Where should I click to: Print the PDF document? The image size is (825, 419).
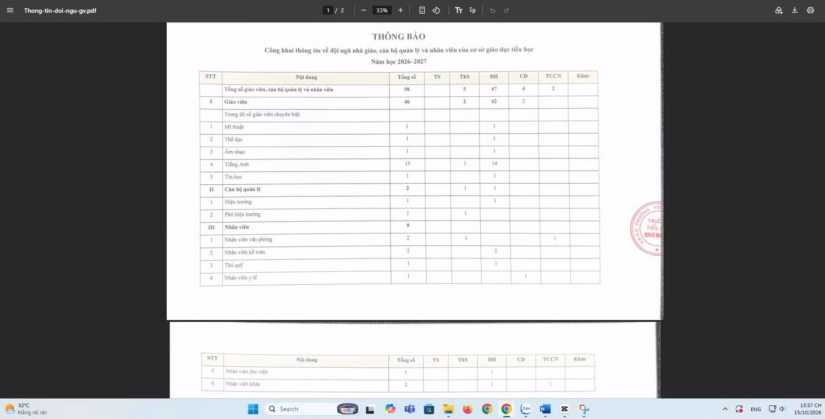click(x=810, y=10)
